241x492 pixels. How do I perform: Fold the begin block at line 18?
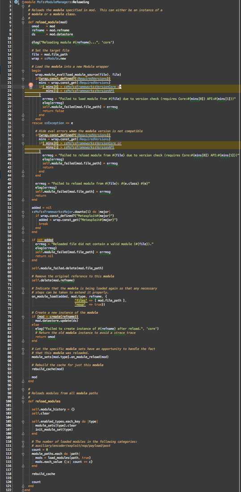[23, 71]
